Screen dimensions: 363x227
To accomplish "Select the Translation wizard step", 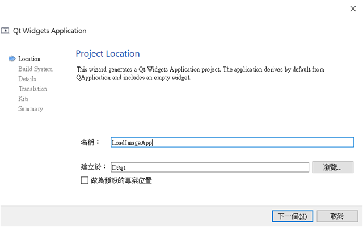I will 33,89.
